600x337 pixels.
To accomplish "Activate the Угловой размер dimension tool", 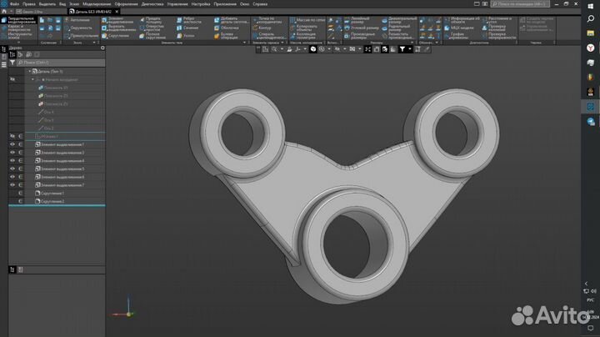I will click(361, 28).
